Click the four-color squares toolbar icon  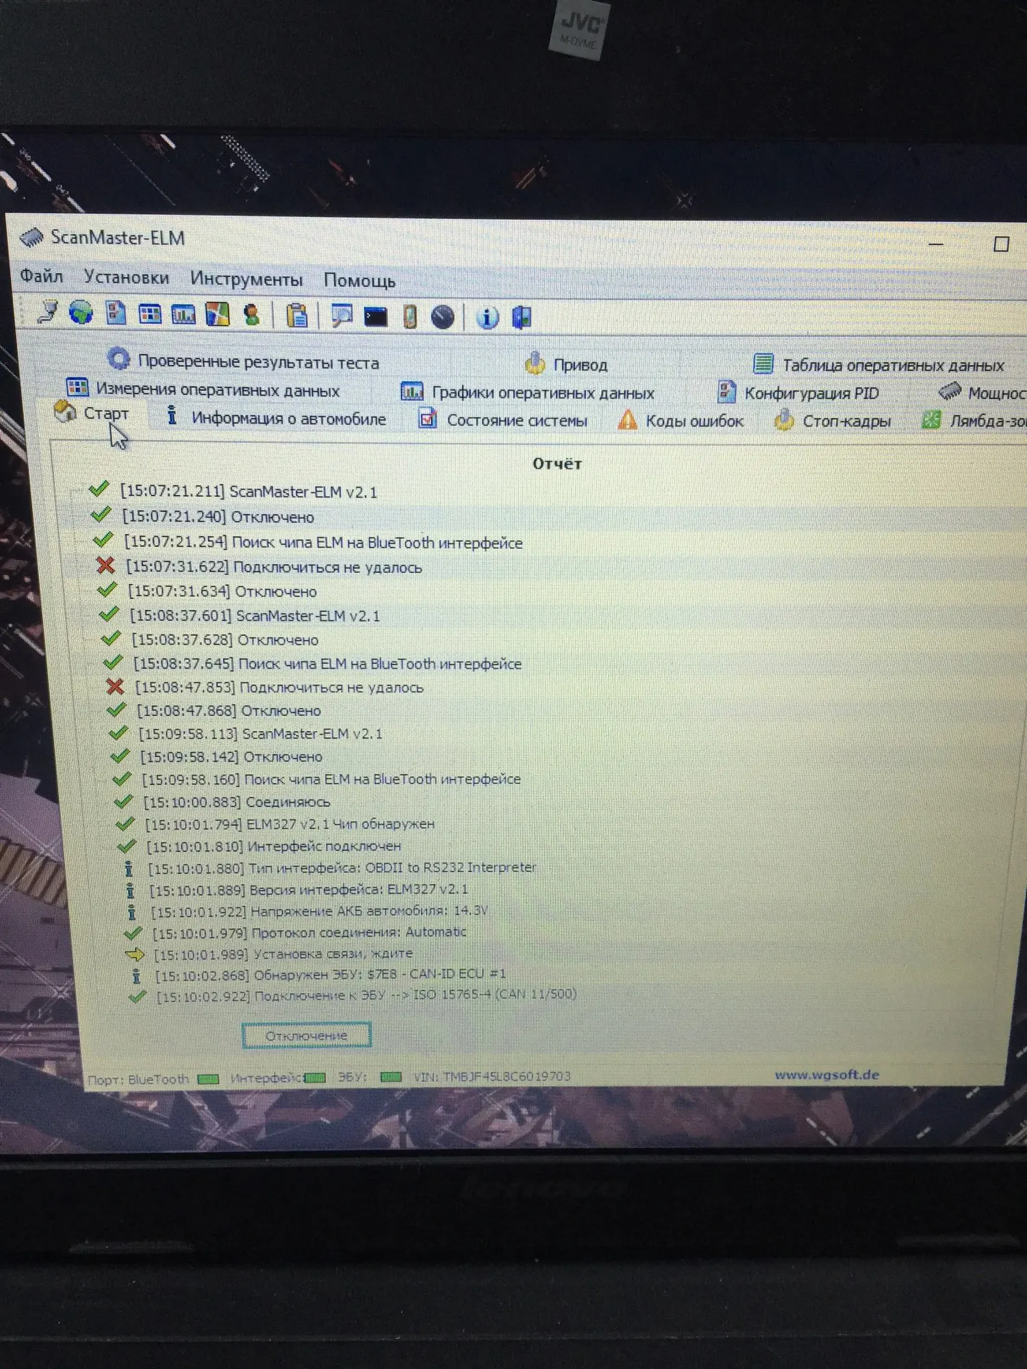point(217,315)
